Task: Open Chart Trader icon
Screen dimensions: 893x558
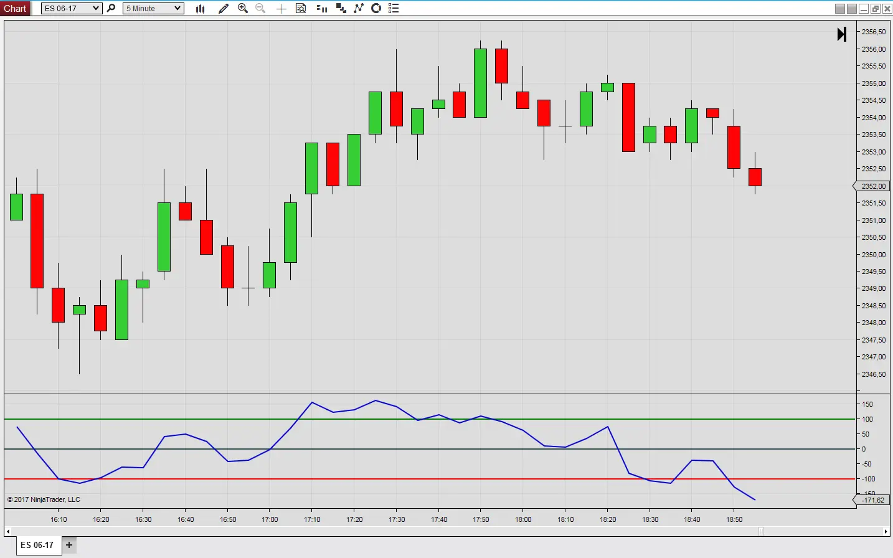Action: point(341,8)
